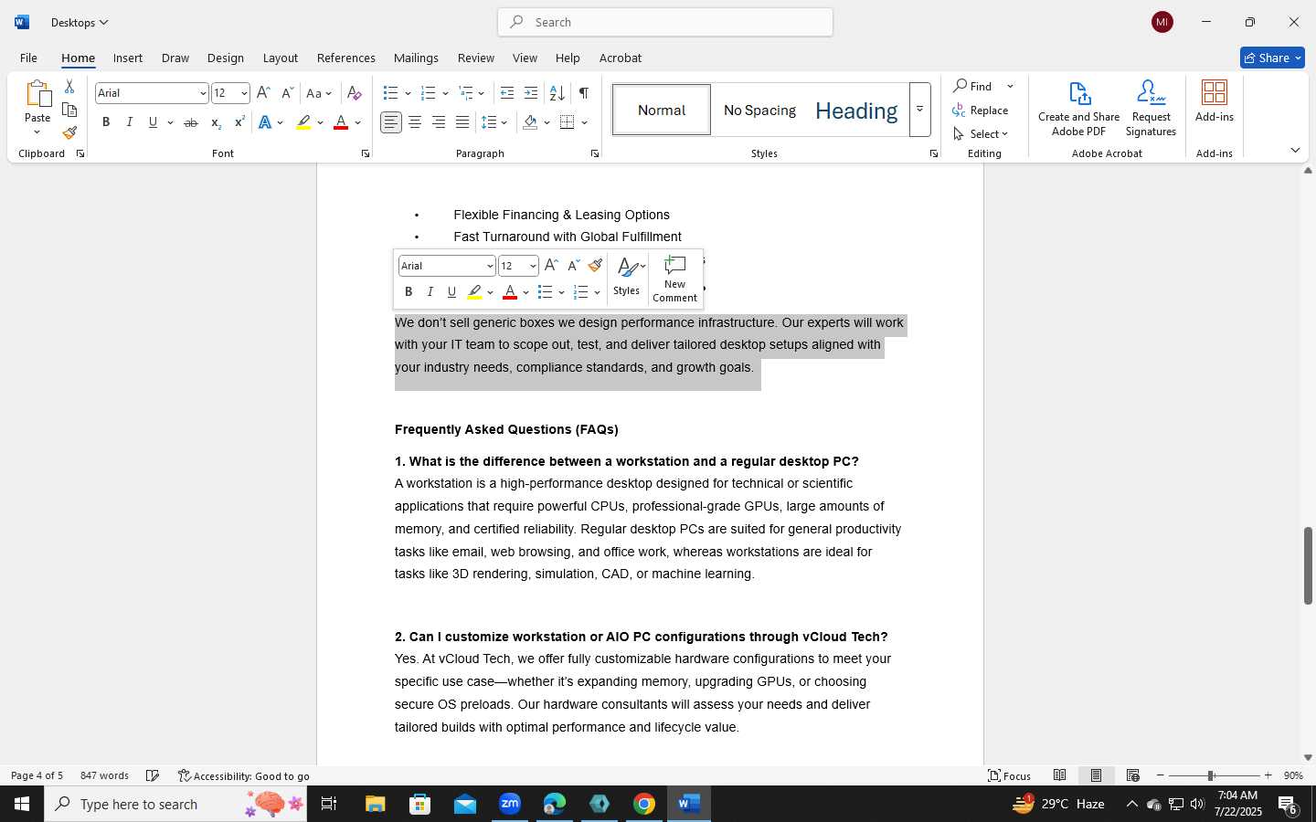Toggle Italic in the ribbon Font group
Screen dimensions: 1316x822
(129, 122)
